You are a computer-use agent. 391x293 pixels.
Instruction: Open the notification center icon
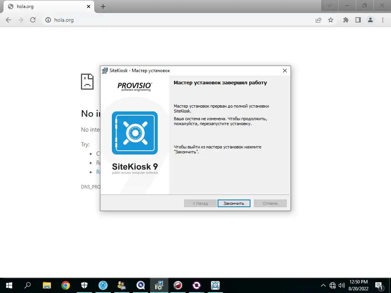pyautogui.click(x=379, y=285)
